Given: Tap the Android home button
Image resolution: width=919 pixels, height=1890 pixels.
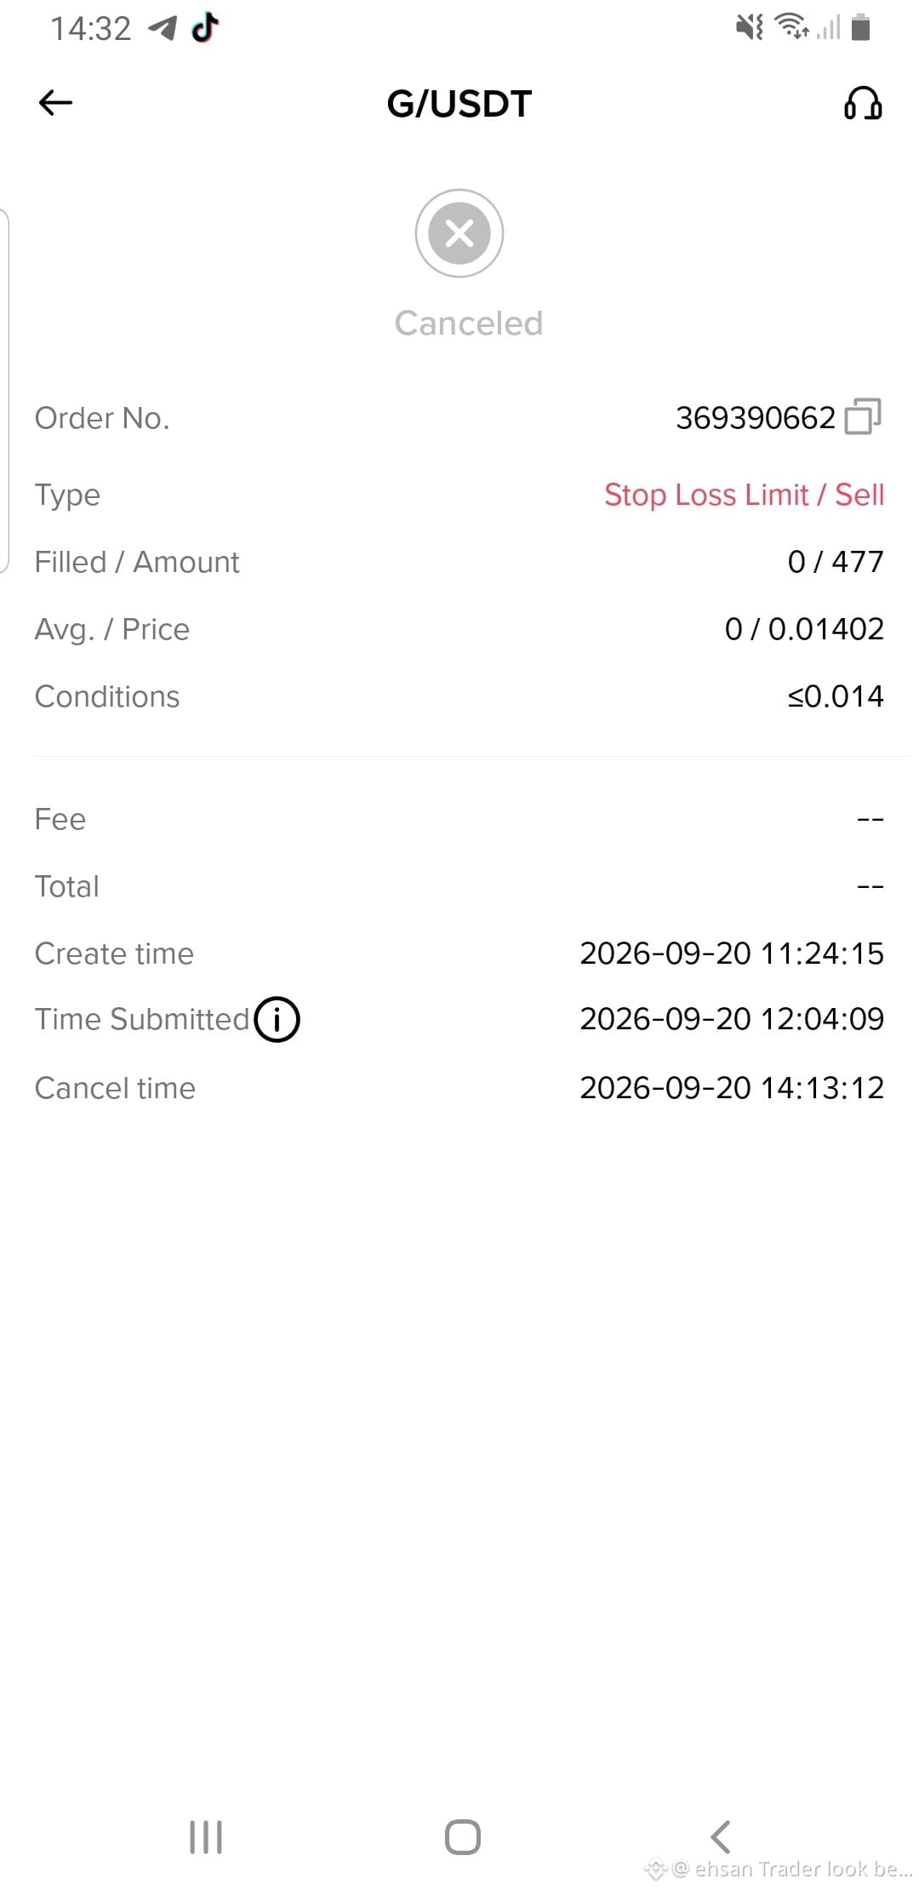Looking at the screenshot, I should tap(463, 1836).
